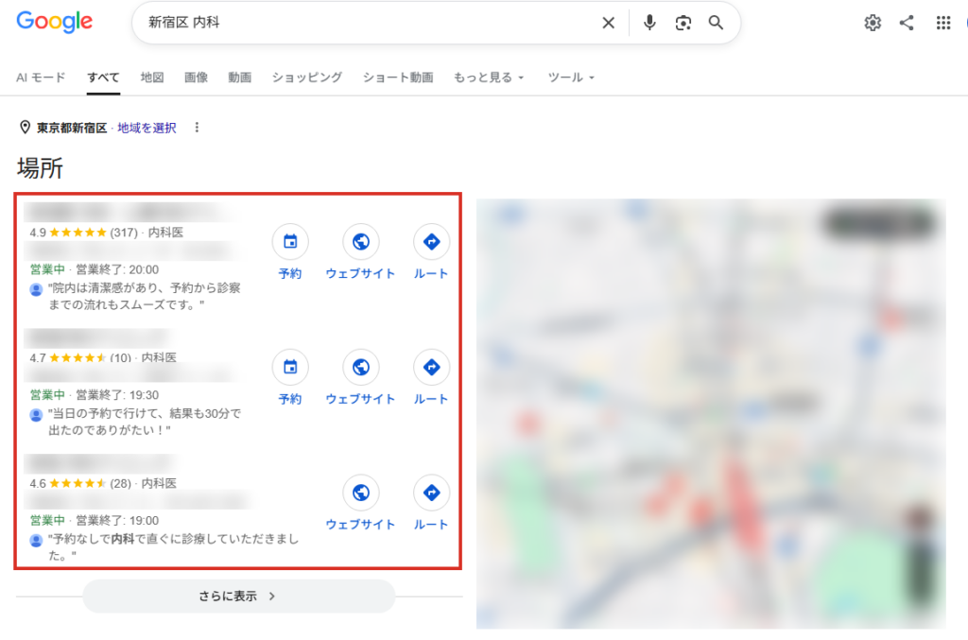The image size is (968, 640).
Task: Expand the ツール dropdown
Action: (x=571, y=78)
